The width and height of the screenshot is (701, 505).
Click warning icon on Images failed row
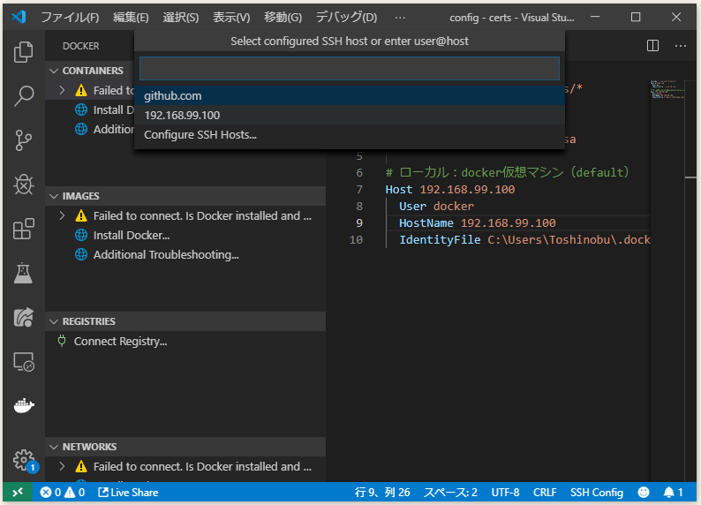[81, 215]
